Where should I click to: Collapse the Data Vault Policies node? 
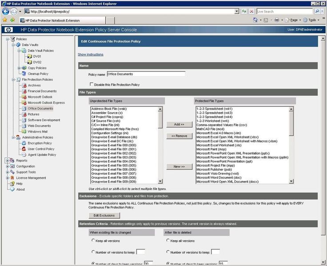(19, 51)
